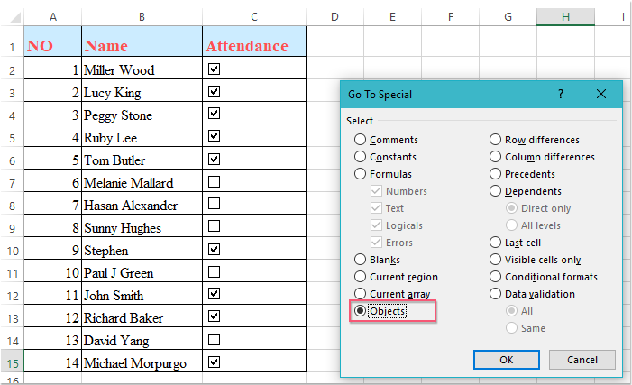Click cell containing 'Richard Baker'
Image resolution: width=632 pixels, height=385 pixels.
click(142, 316)
